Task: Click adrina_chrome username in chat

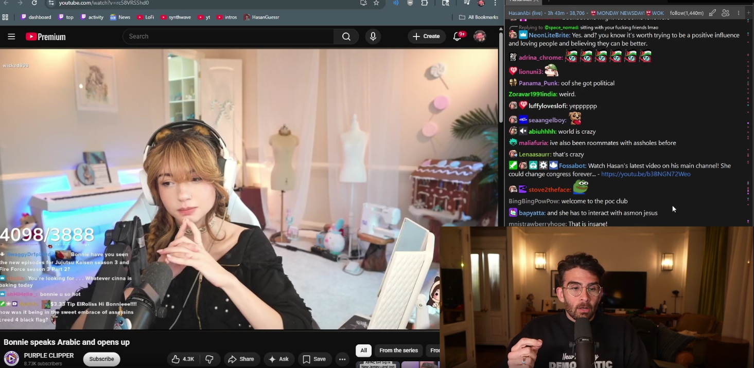Action: pos(540,58)
